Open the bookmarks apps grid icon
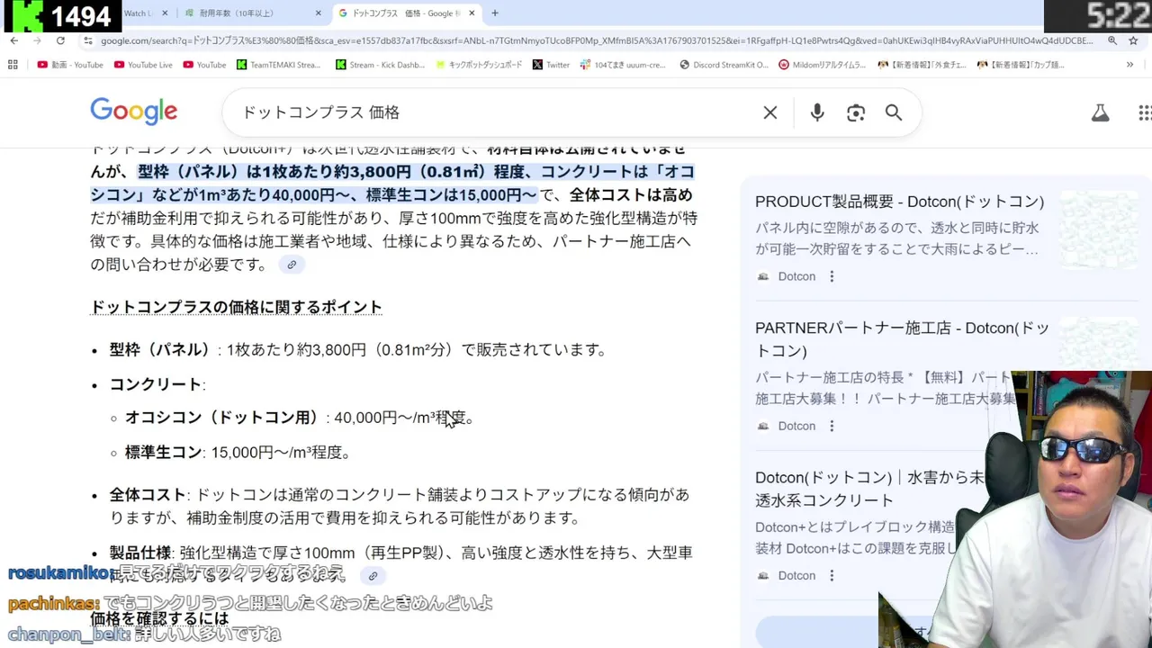The height and width of the screenshot is (648, 1152). [x=13, y=65]
